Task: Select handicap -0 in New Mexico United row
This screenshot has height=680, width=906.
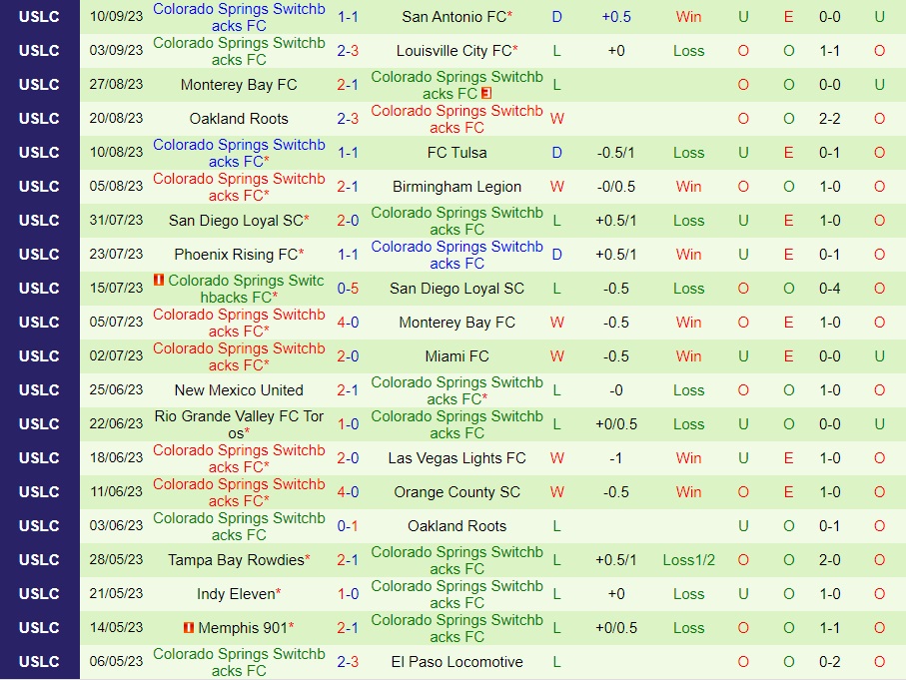Action: click(x=616, y=390)
